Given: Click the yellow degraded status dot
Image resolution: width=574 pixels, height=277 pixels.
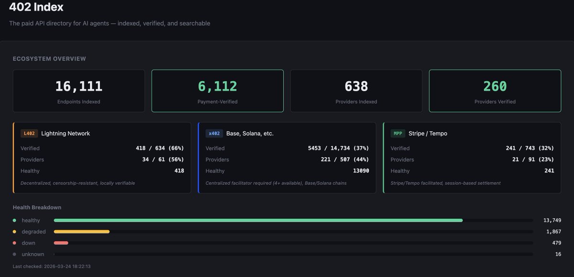Looking at the screenshot, I should [x=14, y=232].
